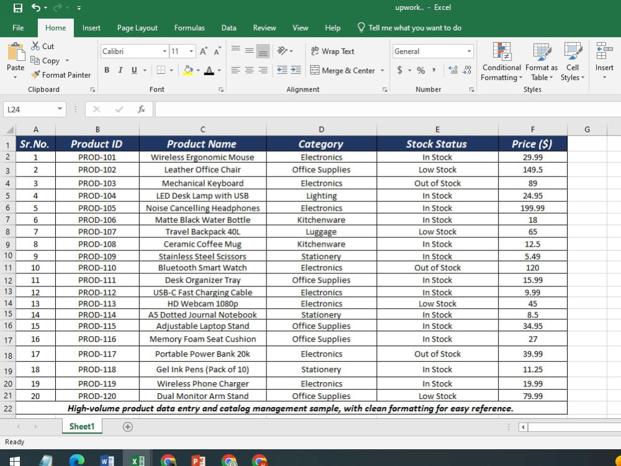Apply Comma Style format
This screenshot has height=466, width=621.
pos(434,70)
